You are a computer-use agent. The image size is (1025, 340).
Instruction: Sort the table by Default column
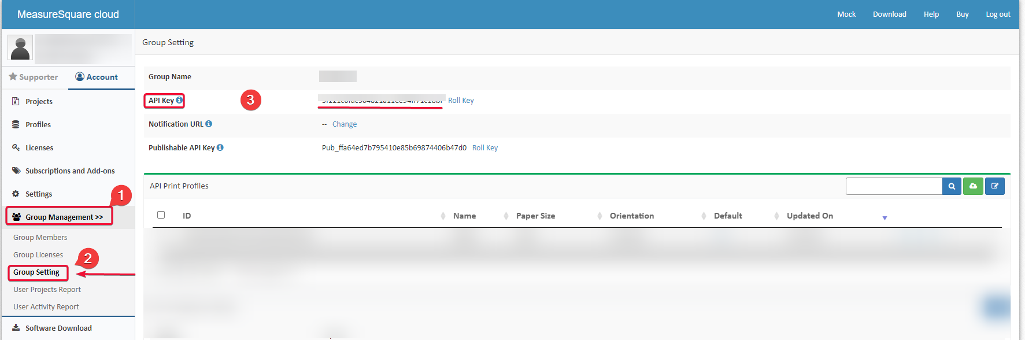[x=728, y=216]
